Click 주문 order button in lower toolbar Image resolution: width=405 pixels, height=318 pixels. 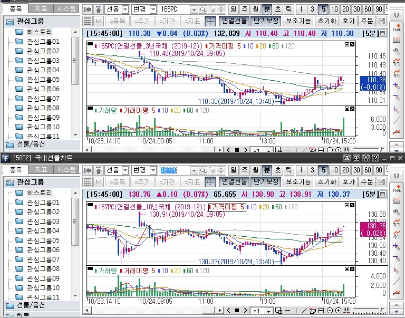366,182
